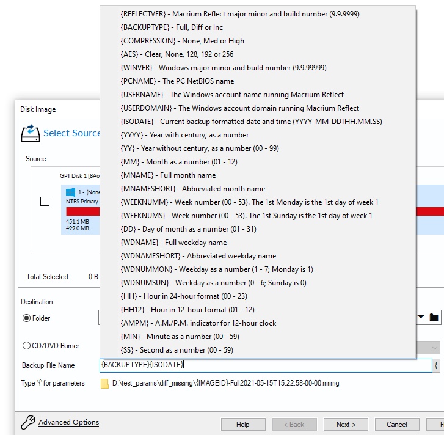Image resolution: width=444 pixels, height=435 pixels.
Task: Tick the GPT Disk 1 checkbox
Action: tap(45, 202)
